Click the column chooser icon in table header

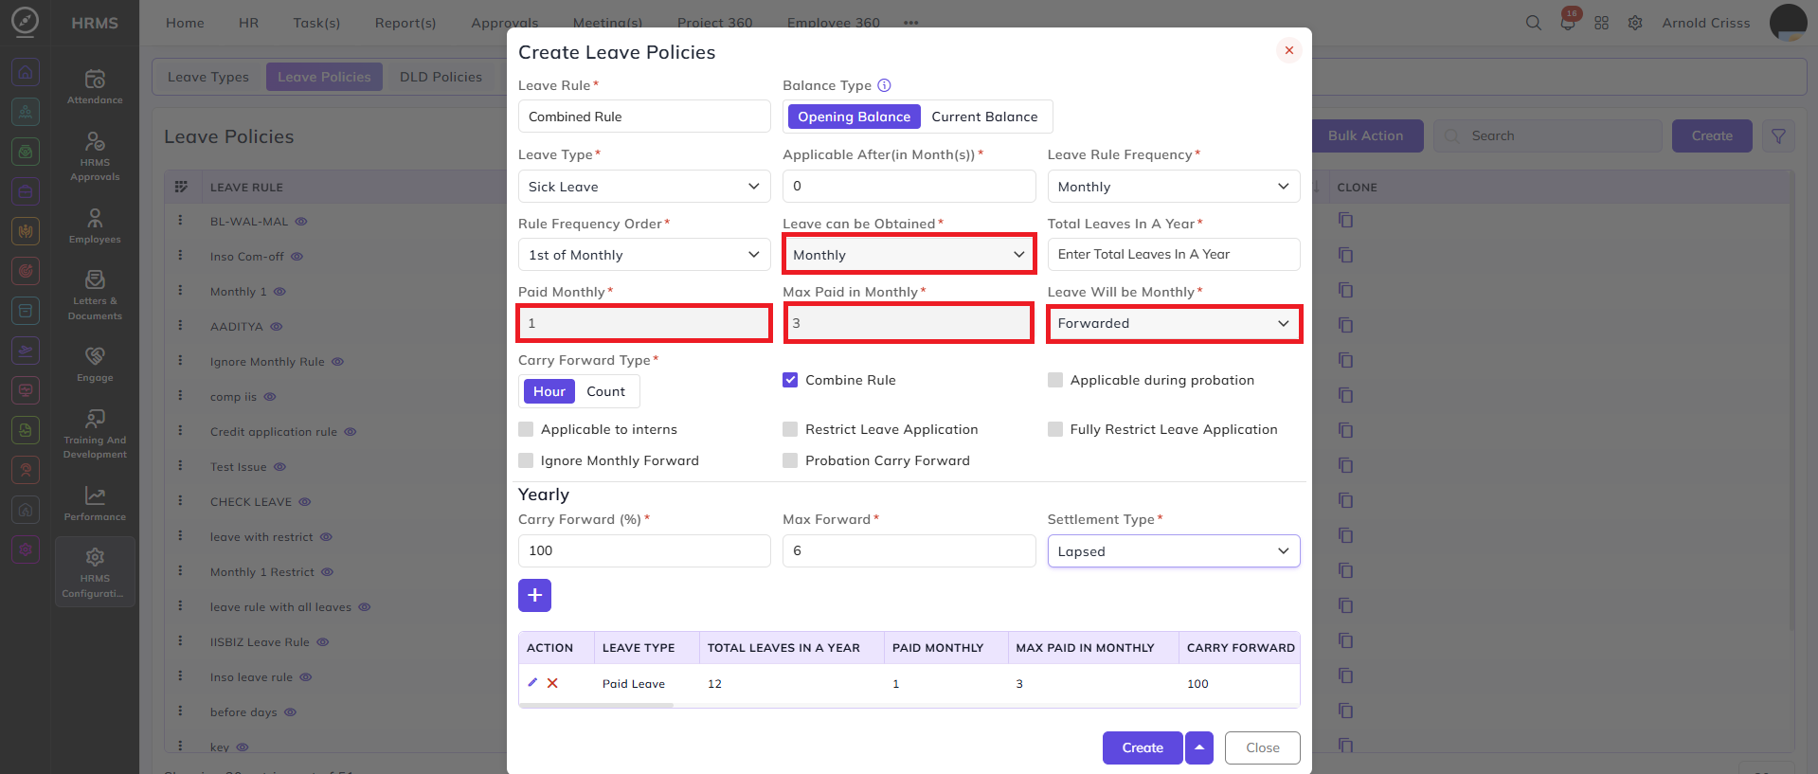pos(181,187)
